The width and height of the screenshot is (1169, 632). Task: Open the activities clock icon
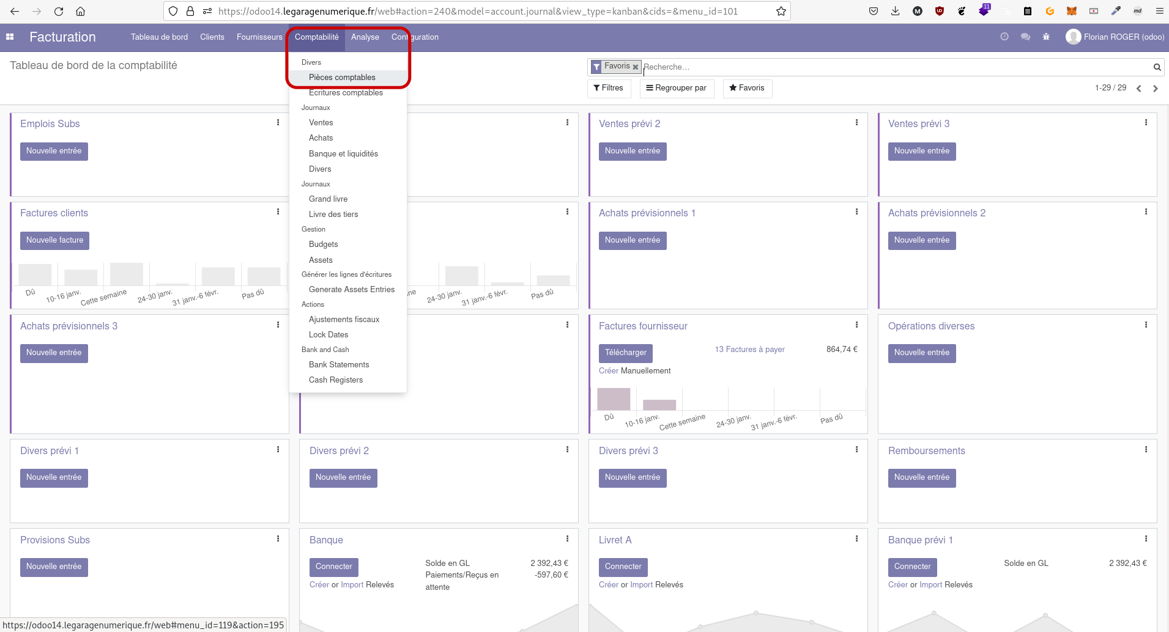pos(1004,37)
